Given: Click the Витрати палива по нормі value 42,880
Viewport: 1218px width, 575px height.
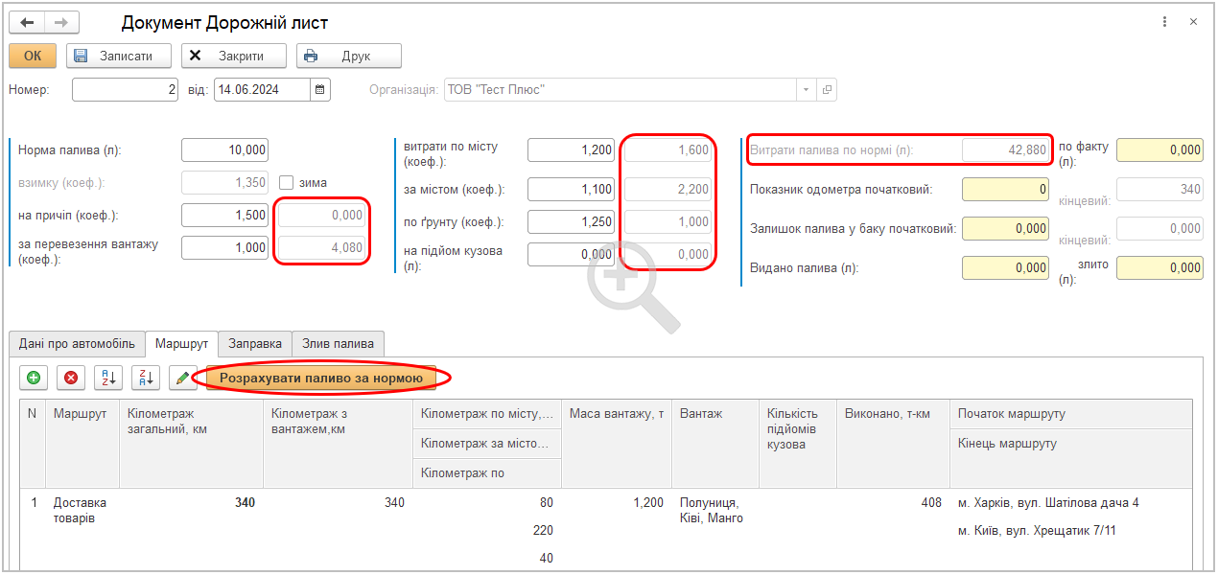Looking at the screenshot, I should (x=1005, y=149).
